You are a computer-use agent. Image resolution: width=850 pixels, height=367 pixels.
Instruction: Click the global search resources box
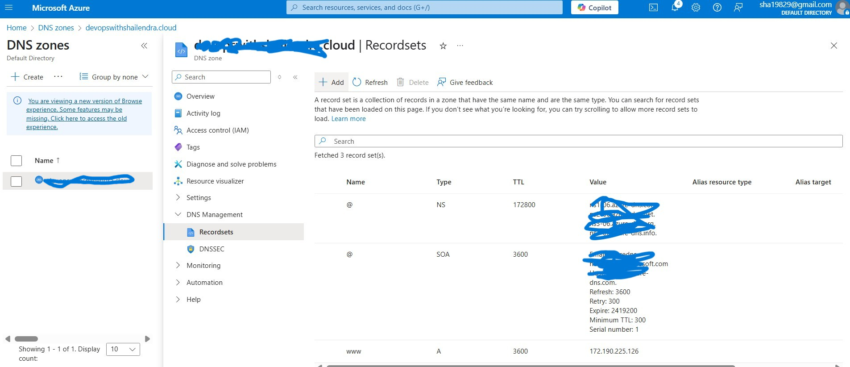[x=424, y=8]
